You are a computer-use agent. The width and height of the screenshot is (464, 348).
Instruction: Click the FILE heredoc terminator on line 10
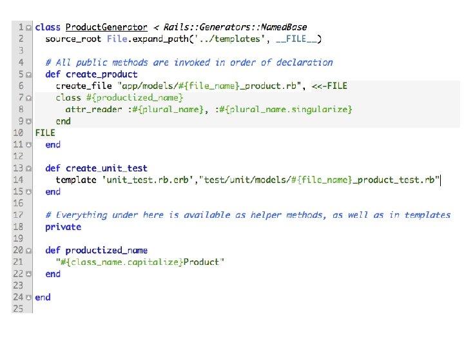pos(45,133)
